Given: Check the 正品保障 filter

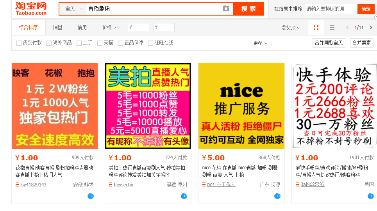Looking at the screenshot, I should 120,43.
